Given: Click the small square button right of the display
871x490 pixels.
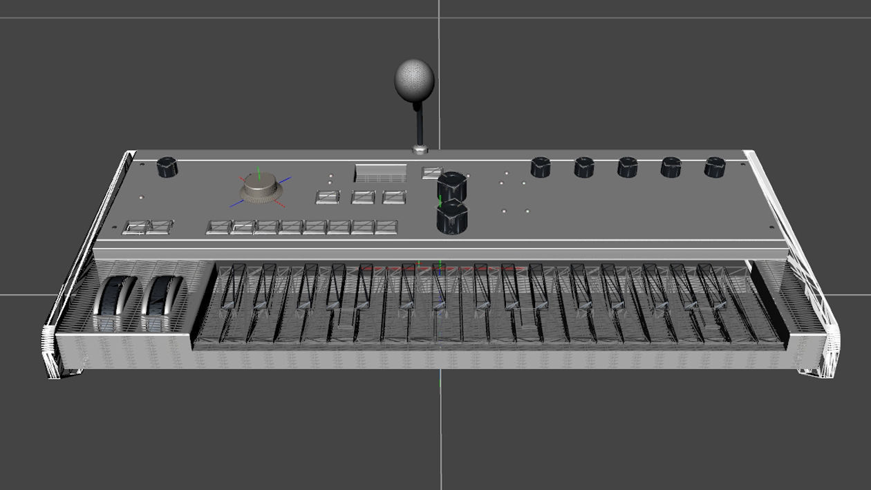Looking at the screenshot, I should coord(433,173).
